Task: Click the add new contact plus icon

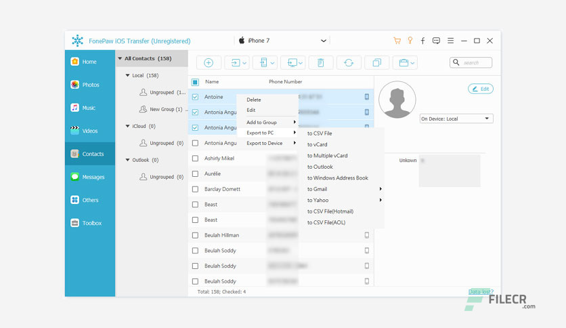Action: (x=209, y=63)
